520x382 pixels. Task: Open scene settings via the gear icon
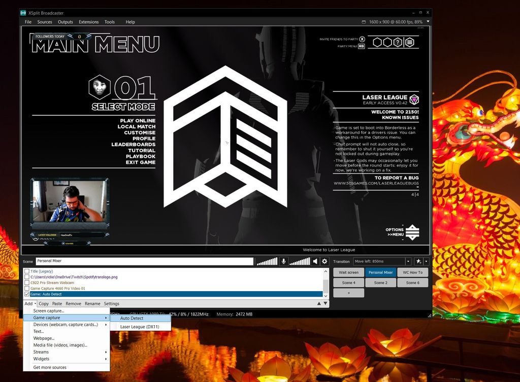tap(323, 261)
